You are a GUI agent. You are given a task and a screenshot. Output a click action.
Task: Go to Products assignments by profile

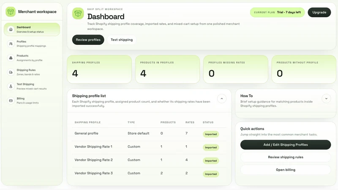(32, 58)
